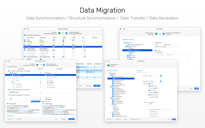Collapse Tables (5/7) node in Data Transfer

tap(123, 43)
